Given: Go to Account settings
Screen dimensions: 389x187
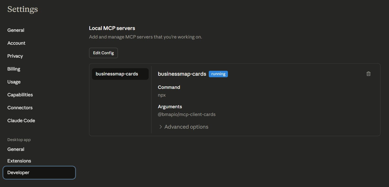Looking at the screenshot, I should click(16, 43).
